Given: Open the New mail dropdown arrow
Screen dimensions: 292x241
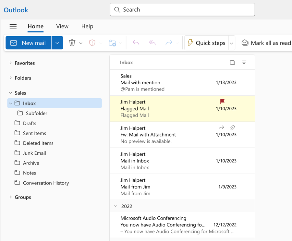Looking at the screenshot, I should [x=57, y=43].
